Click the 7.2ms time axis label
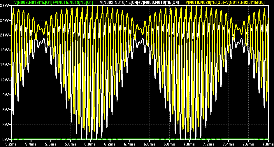The image size is (274, 147). click(x=209, y=144)
